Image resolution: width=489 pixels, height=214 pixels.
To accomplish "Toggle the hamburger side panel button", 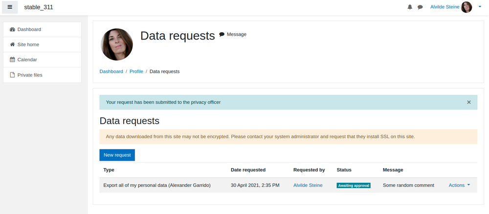I will pos(10,7).
